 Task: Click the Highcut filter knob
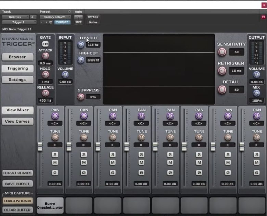tap(81, 60)
